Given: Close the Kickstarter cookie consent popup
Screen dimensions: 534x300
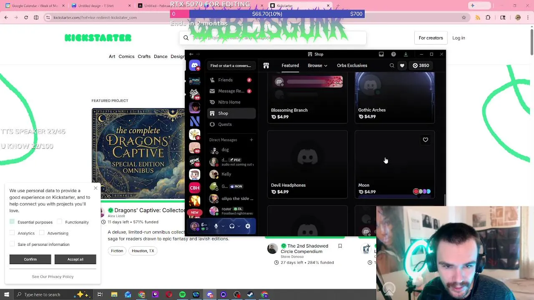Looking at the screenshot, I should 96,188.
